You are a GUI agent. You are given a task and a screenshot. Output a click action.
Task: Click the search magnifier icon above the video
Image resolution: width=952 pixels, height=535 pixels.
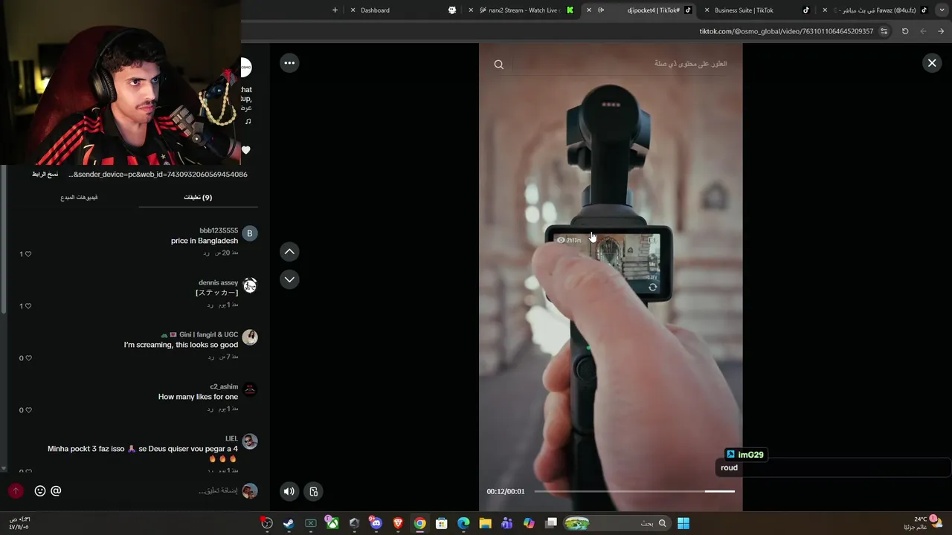(499, 65)
